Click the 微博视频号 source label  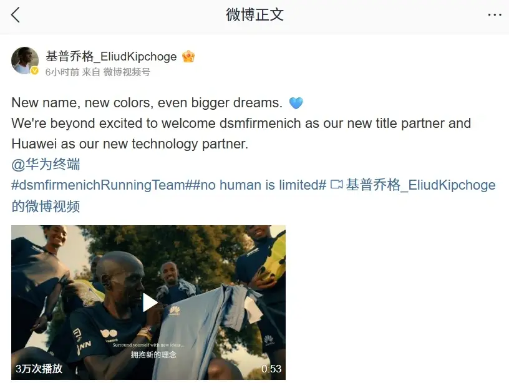click(127, 72)
